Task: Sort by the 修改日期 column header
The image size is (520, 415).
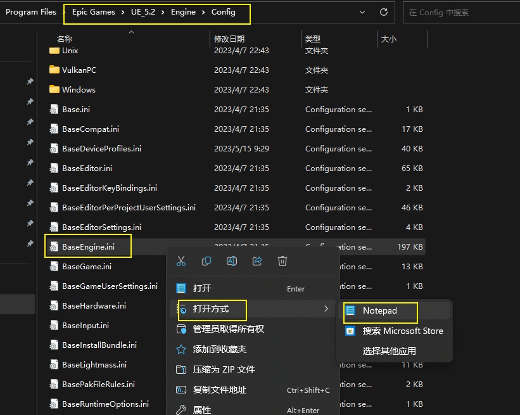Action: tap(229, 39)
